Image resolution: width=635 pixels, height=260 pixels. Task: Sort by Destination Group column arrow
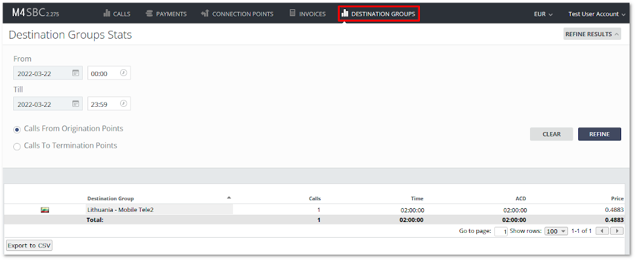(229, 197)
